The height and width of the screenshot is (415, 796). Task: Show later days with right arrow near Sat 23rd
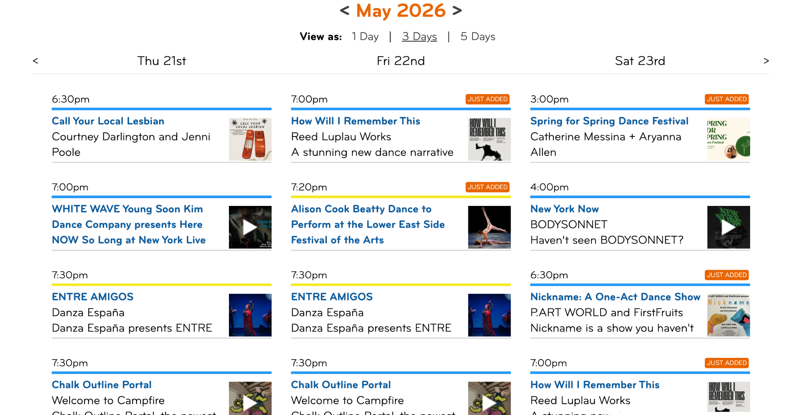point(766,61)
